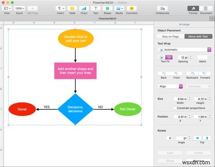Screen dimensions: 215x167
Task: Click the Rotate angle dial
Action: tap(168, 138)
